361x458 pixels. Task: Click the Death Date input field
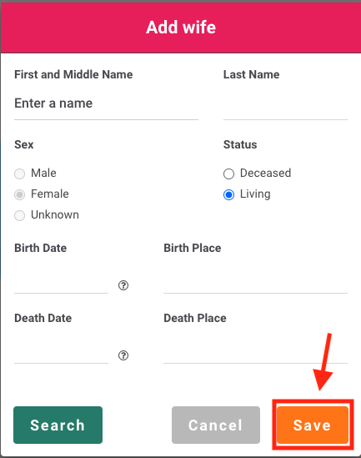click(62, 351)
